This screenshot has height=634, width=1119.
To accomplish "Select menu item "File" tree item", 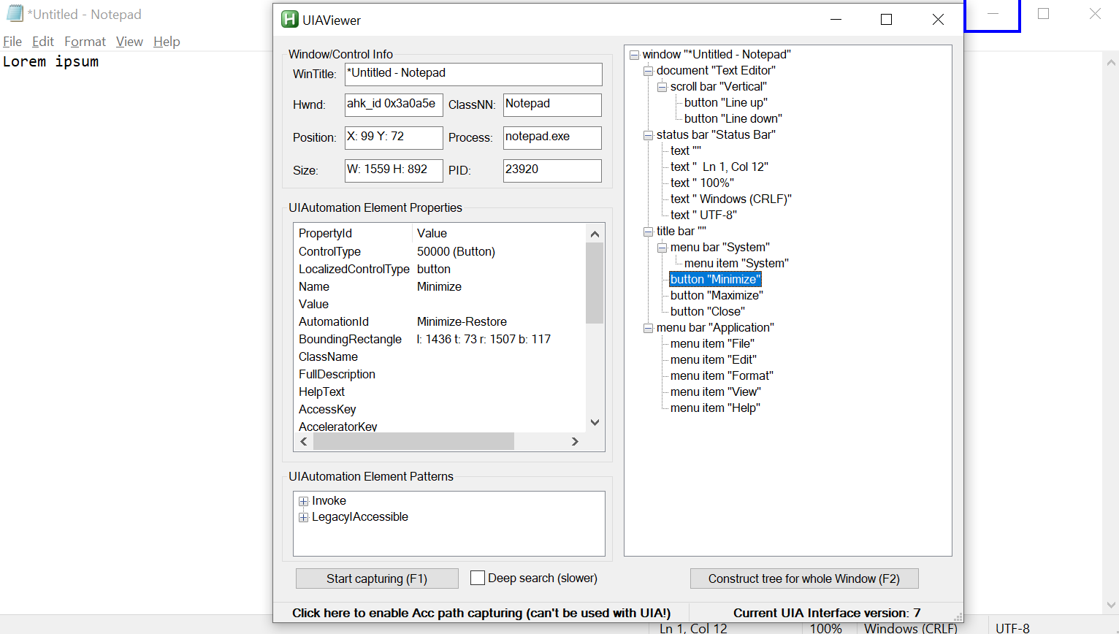I will tap(712, 343).
